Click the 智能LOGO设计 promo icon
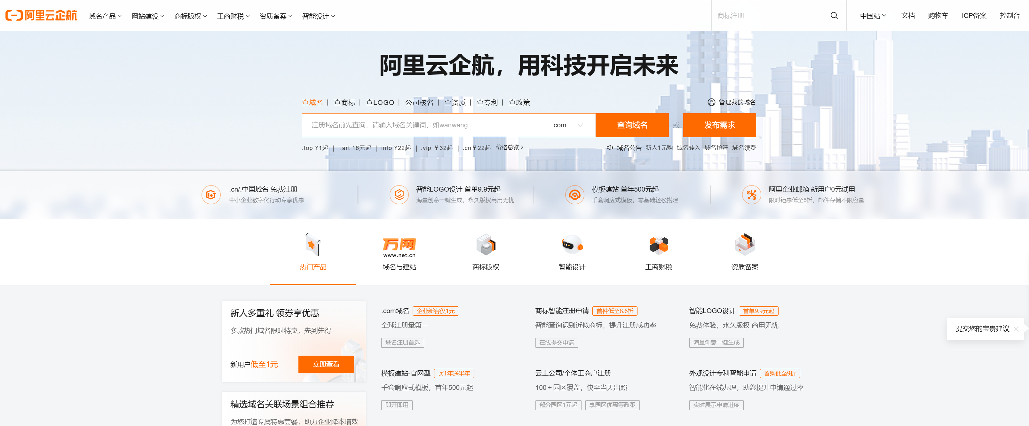The width and height of the screenshot is (1029, 426). 399,194
